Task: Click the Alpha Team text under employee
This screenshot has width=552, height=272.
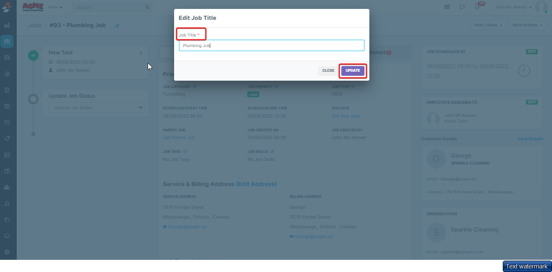Action: coord(456,121)
